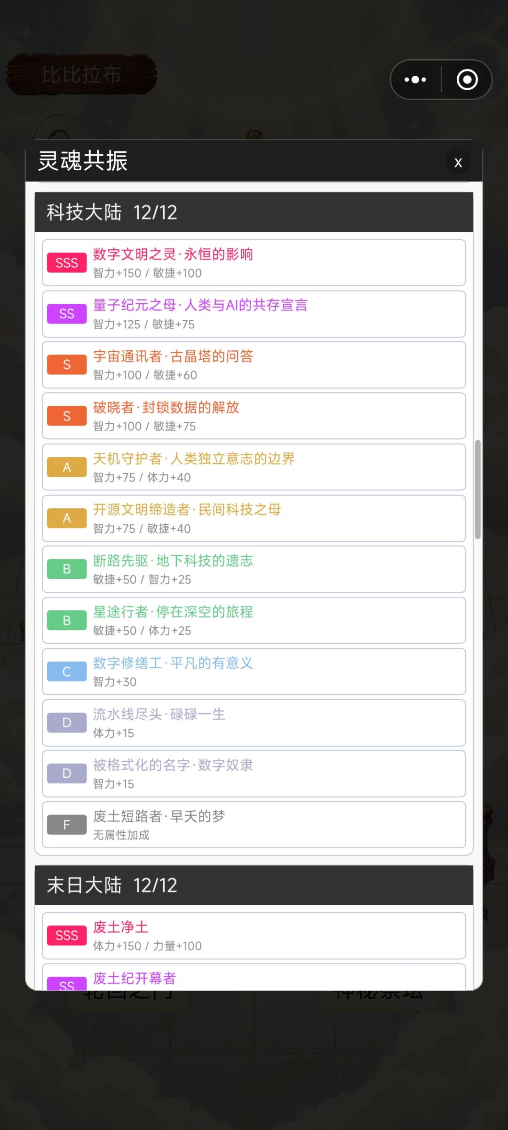Click the blue C badge for 数字修缮工

(x=67, y=672)
